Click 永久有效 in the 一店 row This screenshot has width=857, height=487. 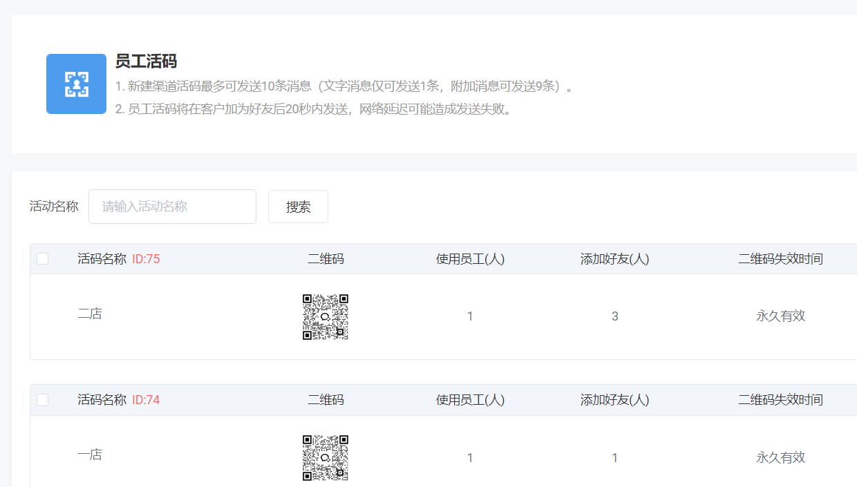pyautogui.click(x=780, y=457)
